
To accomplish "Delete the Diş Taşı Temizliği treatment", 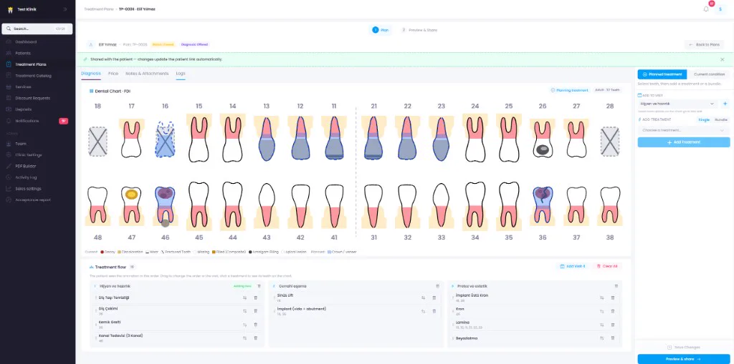I will 256,297.
